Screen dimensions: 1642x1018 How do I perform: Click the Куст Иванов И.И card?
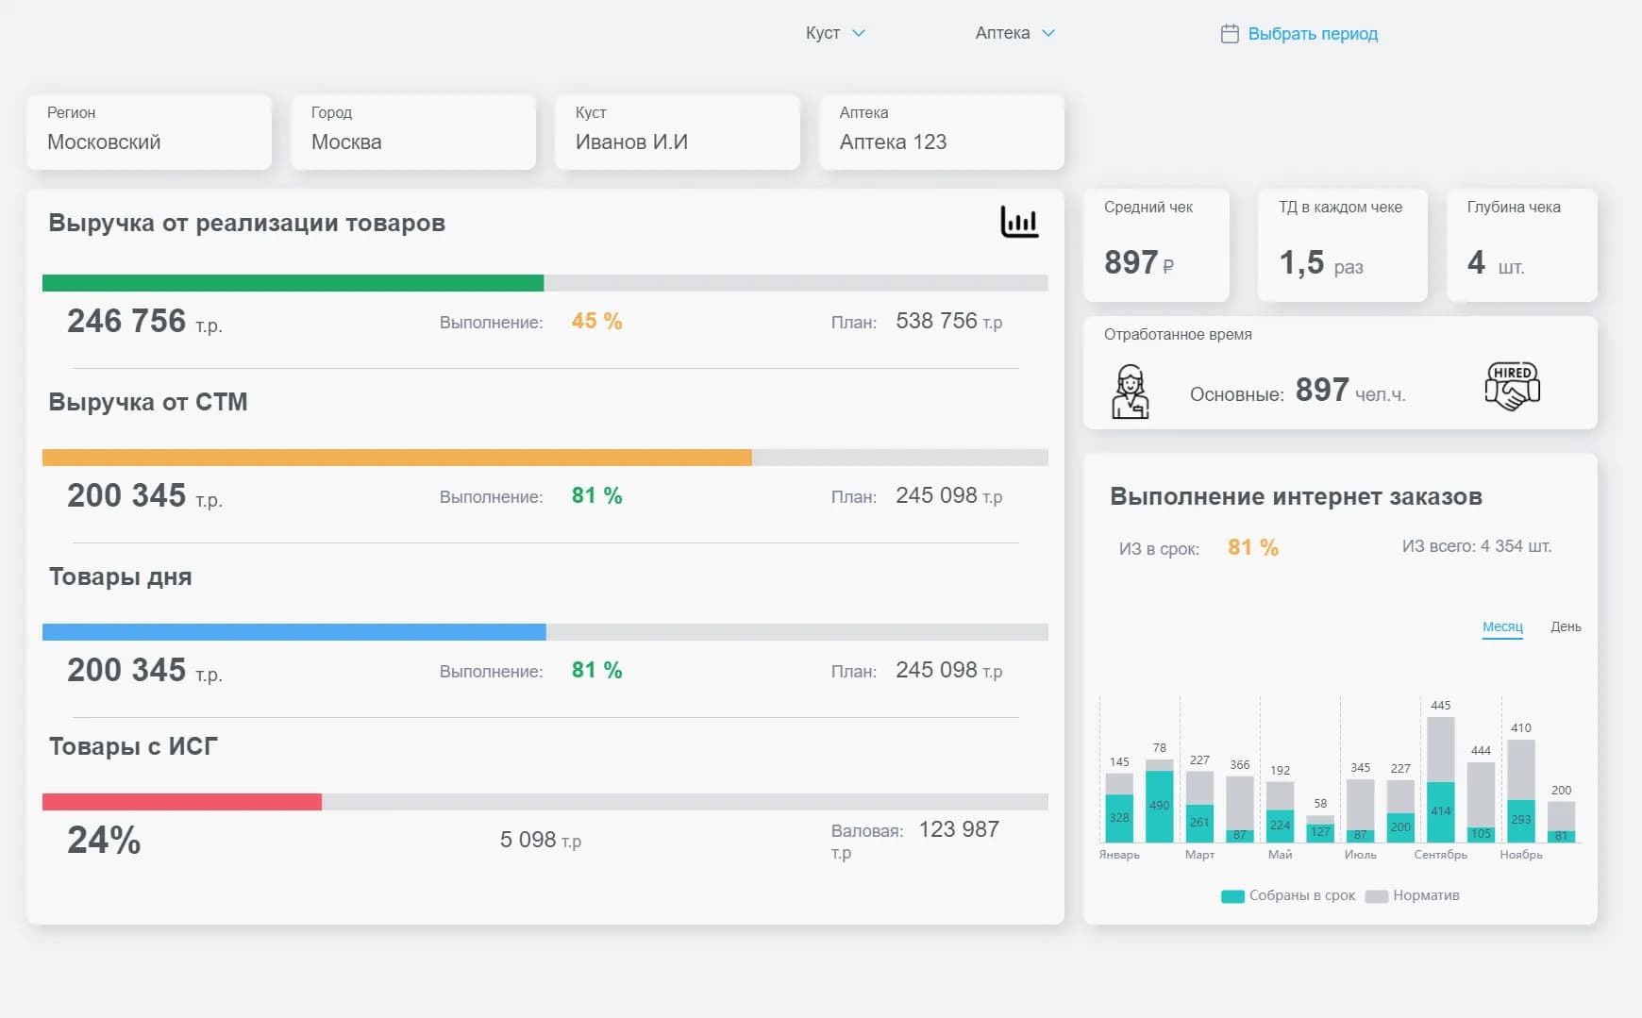point(678,132)
